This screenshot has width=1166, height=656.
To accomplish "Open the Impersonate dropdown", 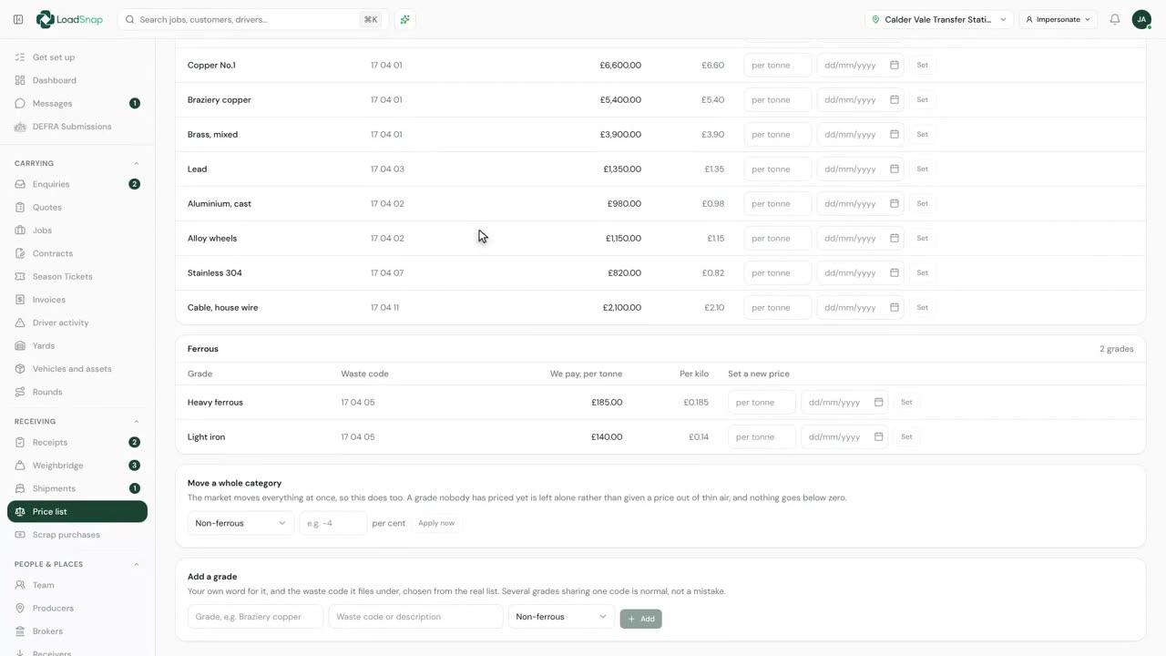I will [1058, 19].
